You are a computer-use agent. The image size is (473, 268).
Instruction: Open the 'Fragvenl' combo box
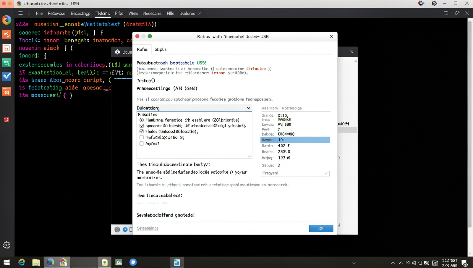(295, 173)
